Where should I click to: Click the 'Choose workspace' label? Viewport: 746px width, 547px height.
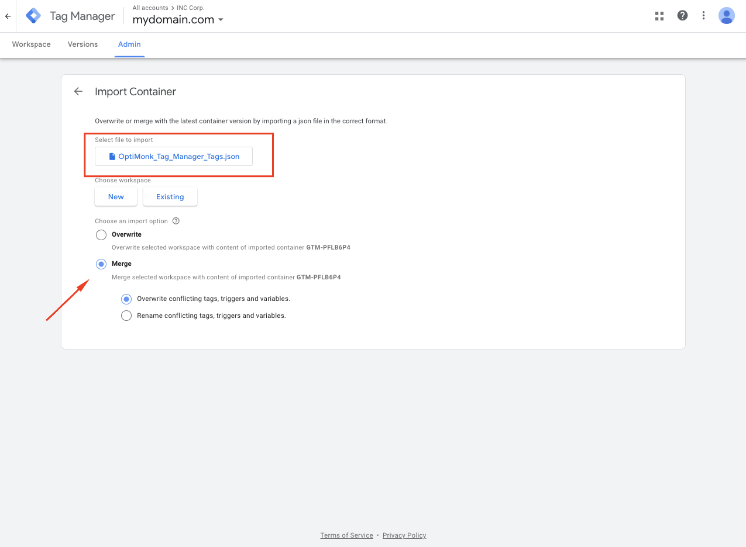coord(123,181)
